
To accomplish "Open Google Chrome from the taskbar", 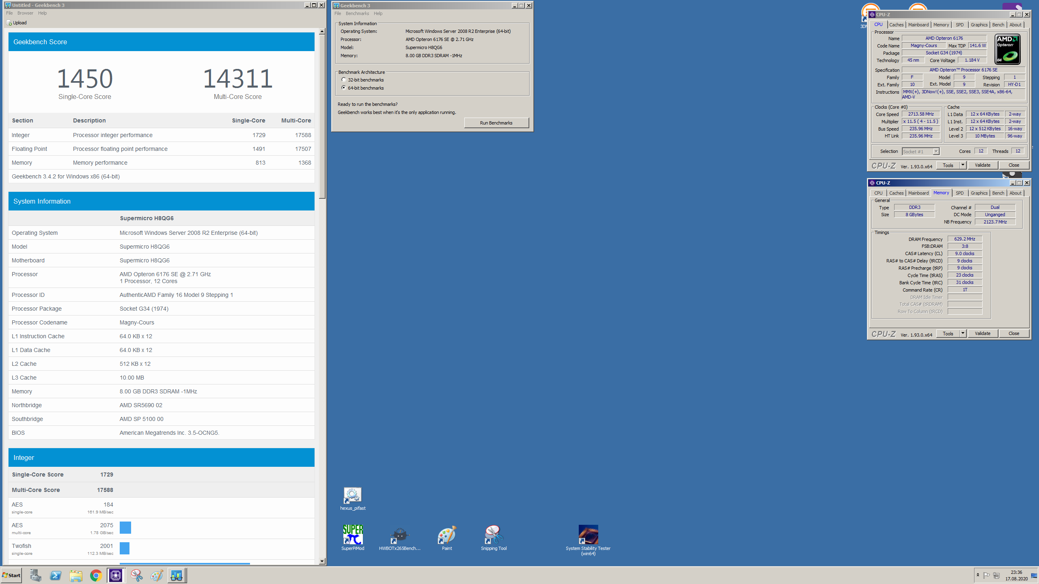I will [96, 575].
